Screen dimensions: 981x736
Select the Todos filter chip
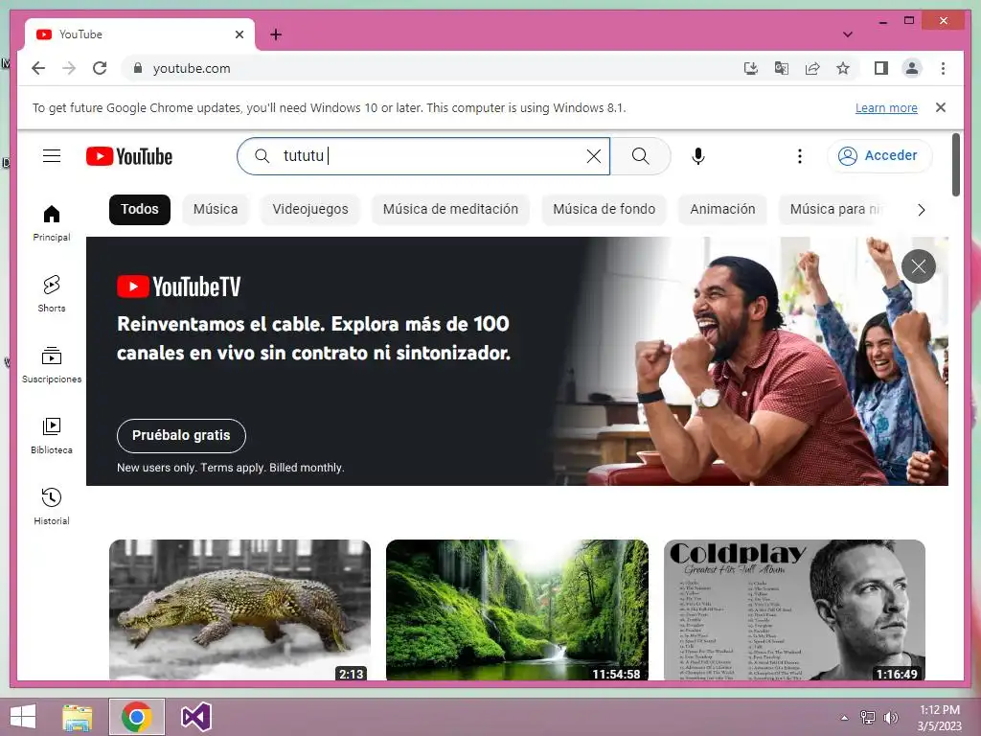(x=140, y=209)
